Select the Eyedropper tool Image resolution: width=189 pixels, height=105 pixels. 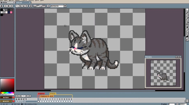tap(187, 18)
